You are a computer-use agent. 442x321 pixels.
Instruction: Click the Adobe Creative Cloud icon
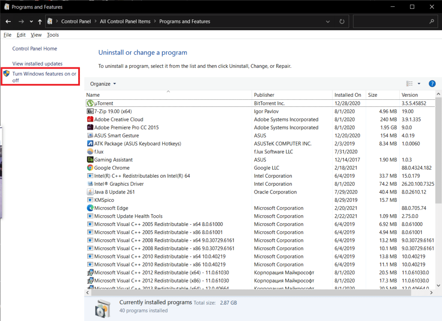point(90,119)
